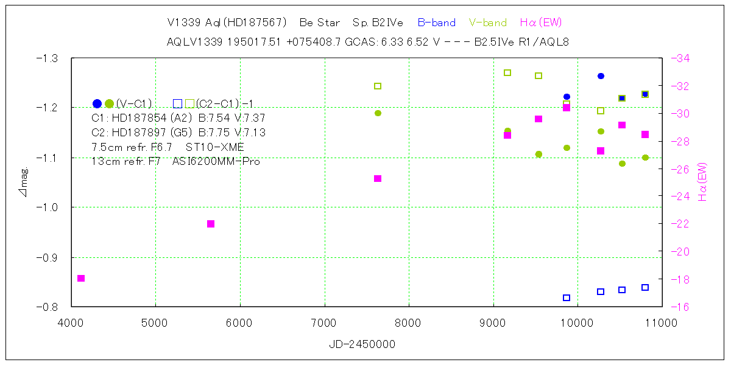The width and height of the screenshot is (731, 365).
Task: Click the blue filled circle legend marker
Action: coord(97,103)
